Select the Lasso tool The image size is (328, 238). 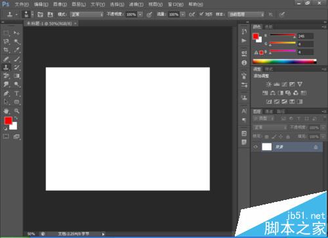(7, 41)
